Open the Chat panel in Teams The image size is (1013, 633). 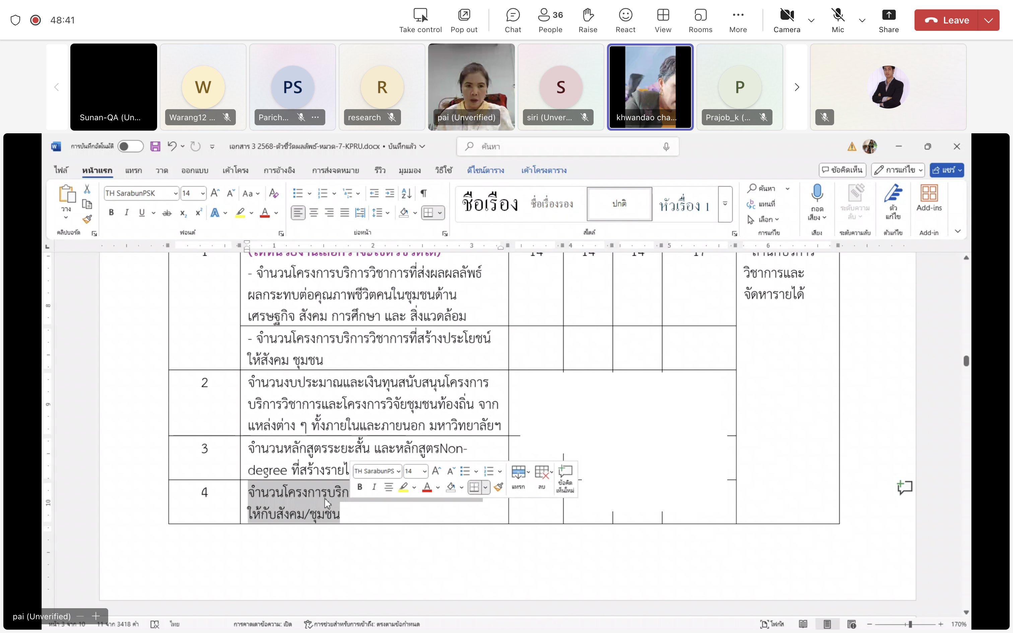513,20
